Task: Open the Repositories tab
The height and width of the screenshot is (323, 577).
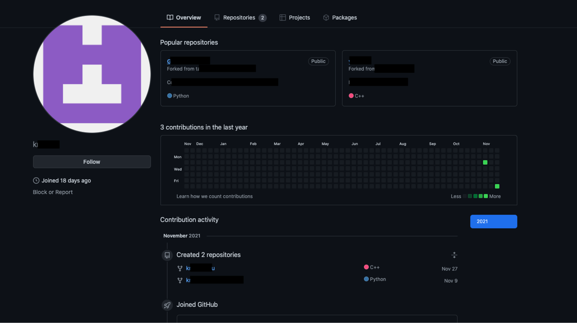Action: [239, 17]
